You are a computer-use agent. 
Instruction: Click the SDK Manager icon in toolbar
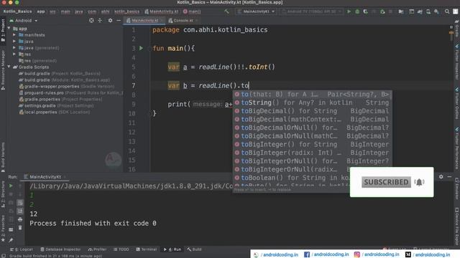coord(436,11)
